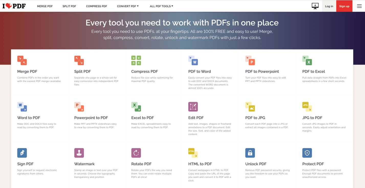
Task: Click the Word to PDF icon
Action: tap(22, 107)
